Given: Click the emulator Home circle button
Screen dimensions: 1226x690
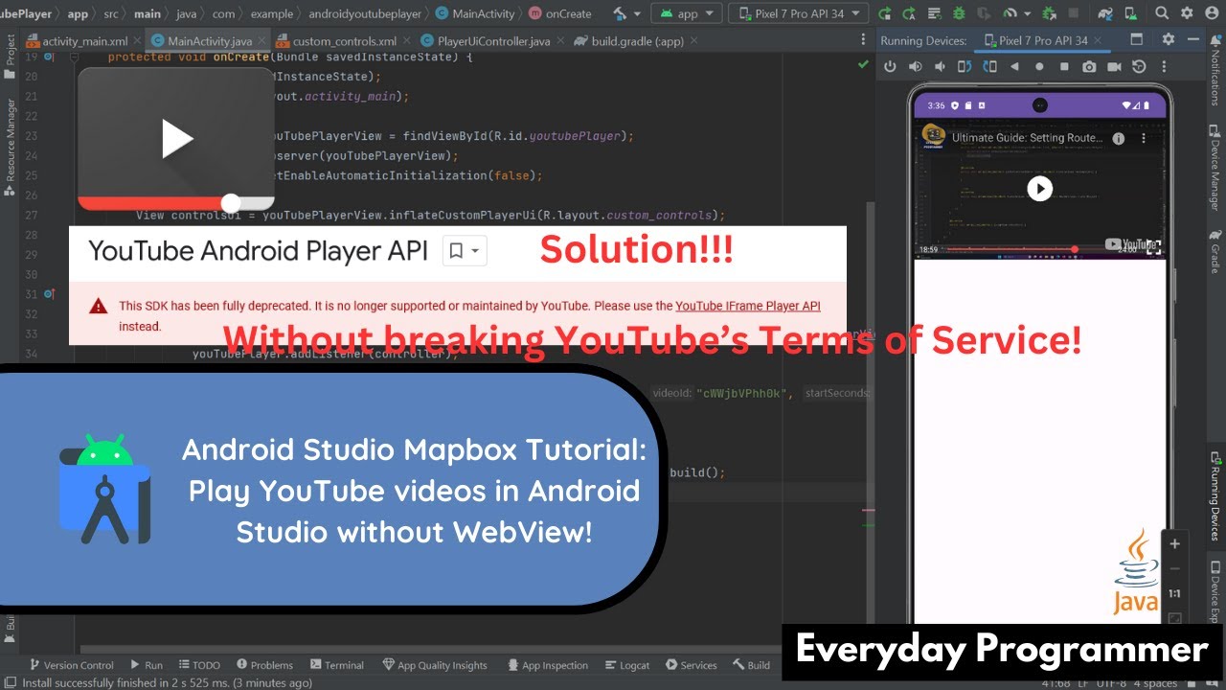Looking at the screenshot, I should click(x=1039, y=66).
